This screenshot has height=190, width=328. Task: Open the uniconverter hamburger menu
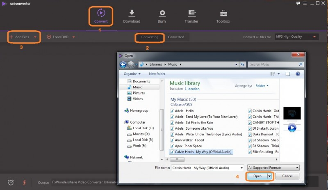305,3
